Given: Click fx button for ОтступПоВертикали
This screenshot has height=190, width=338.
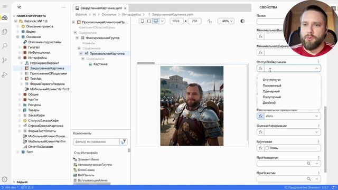Looking at the screenshot, I should [260, 69].
